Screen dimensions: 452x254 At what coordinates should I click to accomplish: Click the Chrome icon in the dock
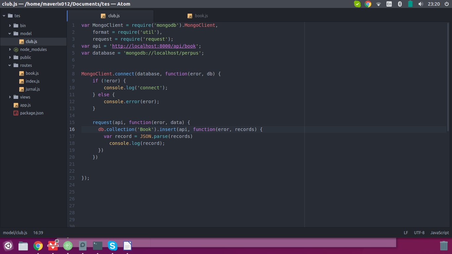[x=38, y=246]
